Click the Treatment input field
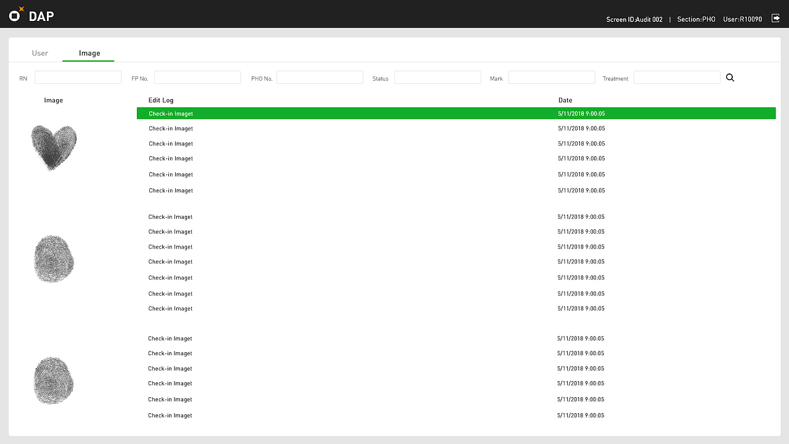Screen dimensions: 789x444 tap(677, 77)
